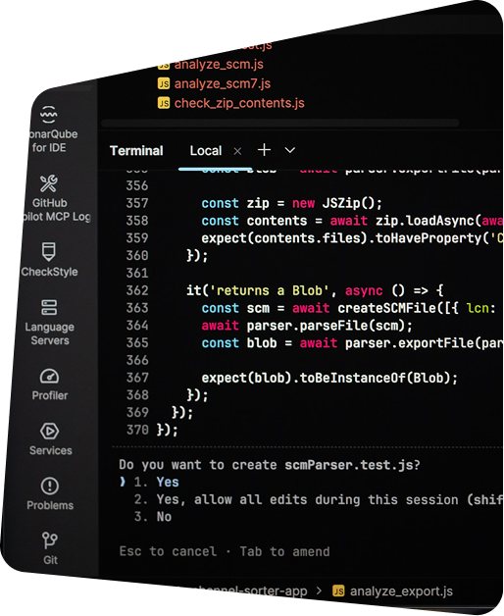Click line number 367 in terminal diff
The height and width of the screenshot is (616, 504).
click(137, 378)
